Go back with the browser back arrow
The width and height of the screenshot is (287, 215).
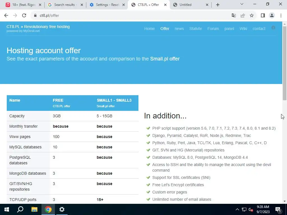[6, 15]
